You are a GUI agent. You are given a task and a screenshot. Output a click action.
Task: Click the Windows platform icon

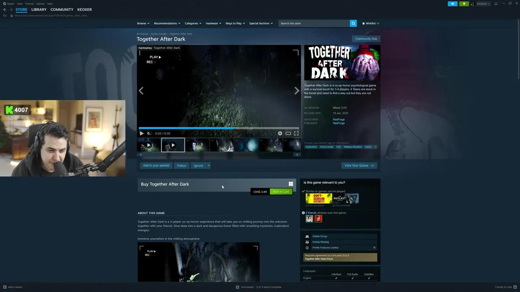[x=290, y=184]
